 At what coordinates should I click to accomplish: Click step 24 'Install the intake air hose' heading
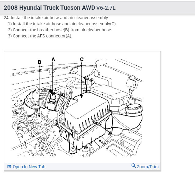(56, 18)
